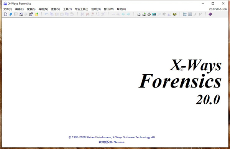Minimize the X-Ways Forensics window
Viewport: 230px width, 149px height.
click(203, 3)
